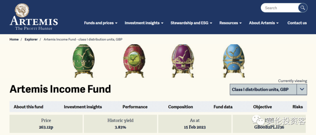
Task: Switch to the Performance tab
Action: (135, 107)
